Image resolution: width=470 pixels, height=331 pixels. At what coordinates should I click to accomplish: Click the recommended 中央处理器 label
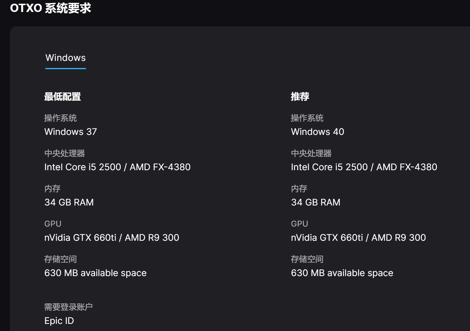[311, 153]
